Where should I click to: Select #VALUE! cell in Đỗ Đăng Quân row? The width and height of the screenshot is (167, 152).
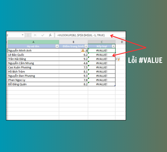pyautogui.click(x=102, y=84)
